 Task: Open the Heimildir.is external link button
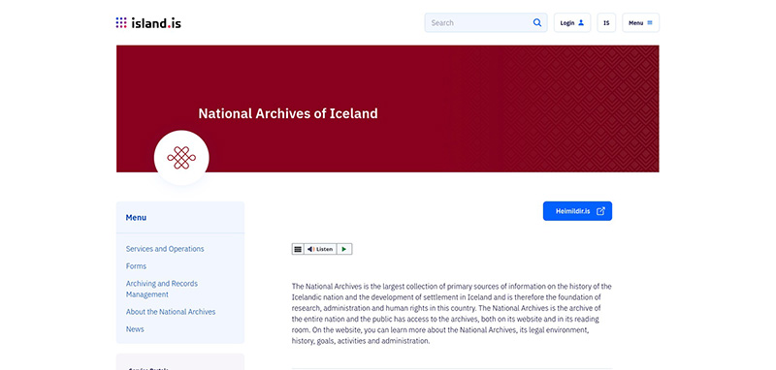(577, 211)
